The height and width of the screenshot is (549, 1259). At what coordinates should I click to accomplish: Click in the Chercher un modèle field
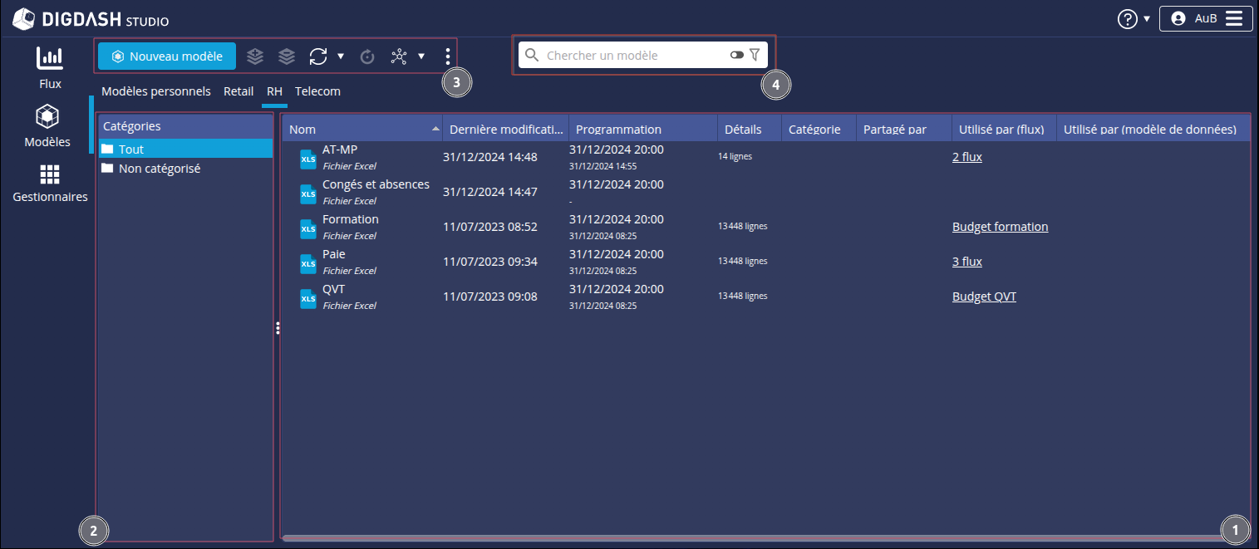coord(632,56)
